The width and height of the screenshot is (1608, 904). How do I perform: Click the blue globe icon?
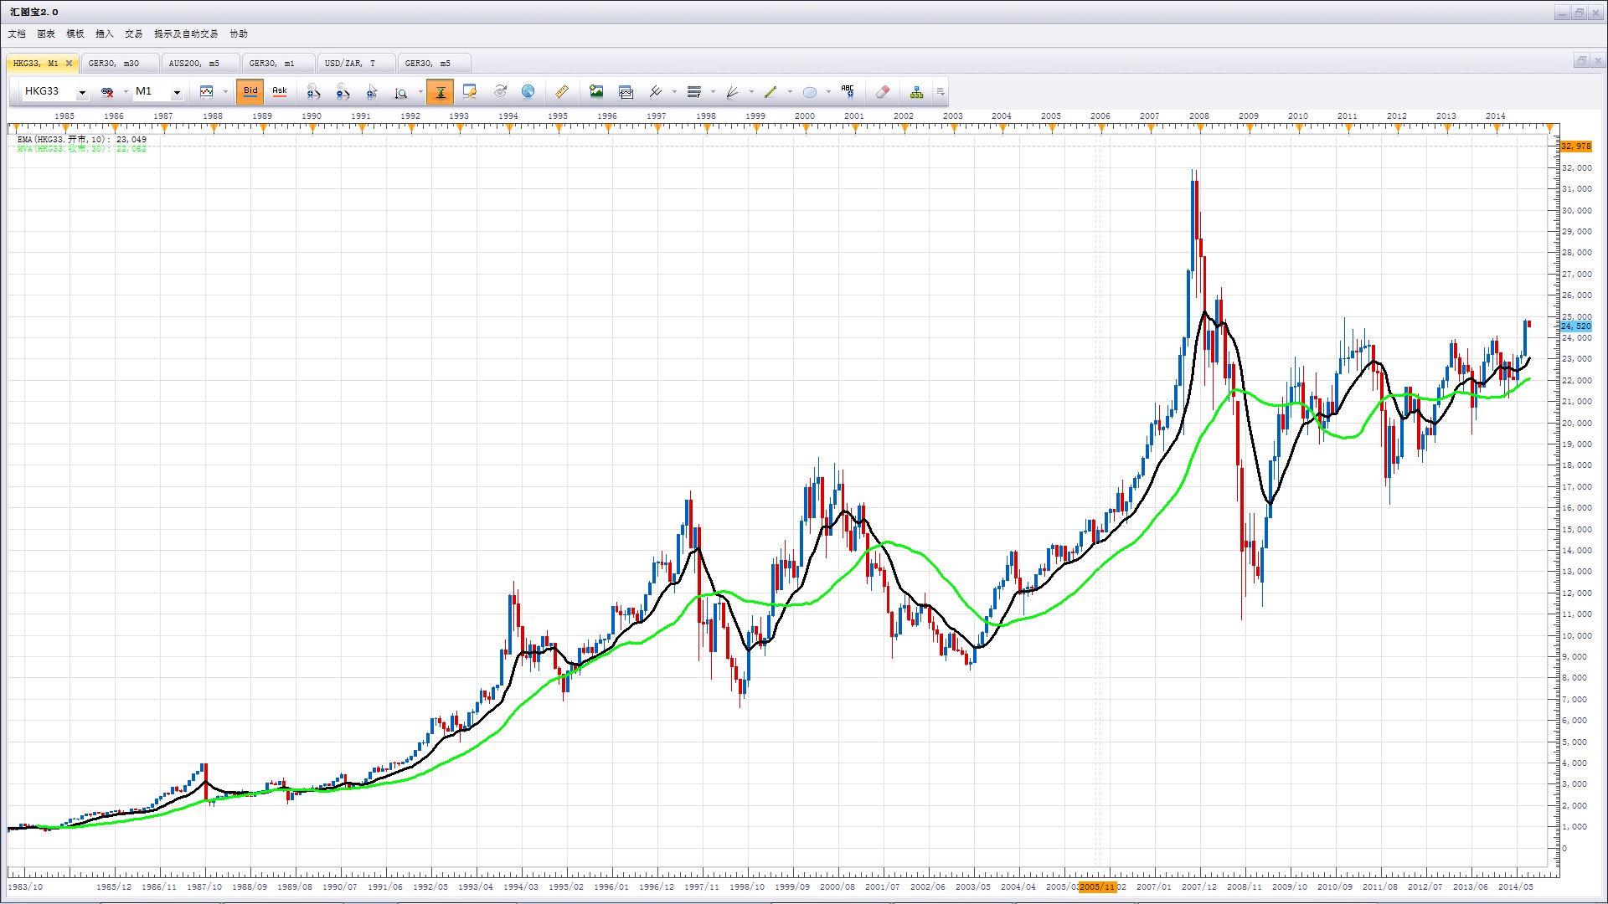(x=528, y=92)
